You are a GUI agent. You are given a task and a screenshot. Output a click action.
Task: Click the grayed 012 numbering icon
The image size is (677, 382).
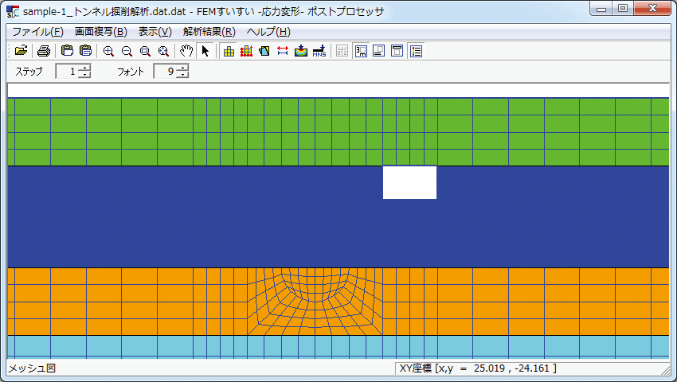click(342, 51)
